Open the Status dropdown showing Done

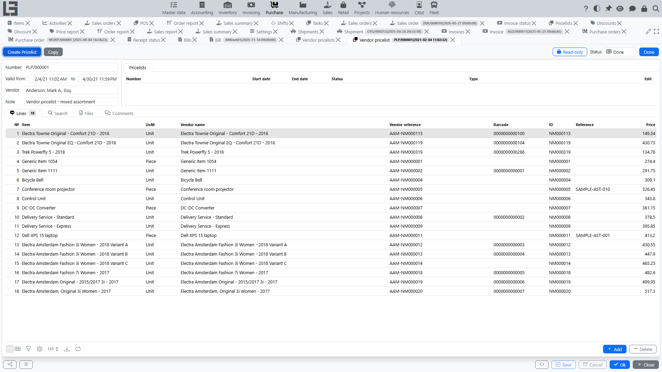[620, 52]
